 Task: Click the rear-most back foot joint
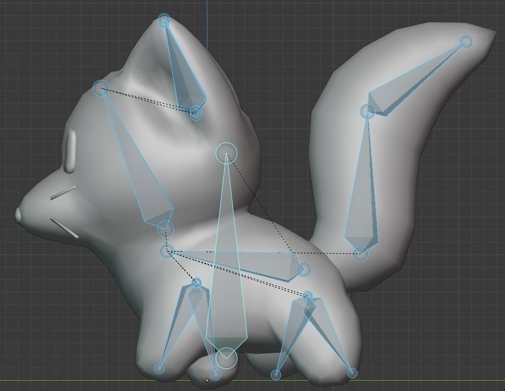click(353, 373)
